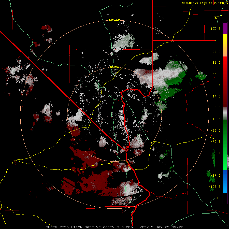Click the TH legend label
Screen dimensions: 229x229
tap(219, 198)
